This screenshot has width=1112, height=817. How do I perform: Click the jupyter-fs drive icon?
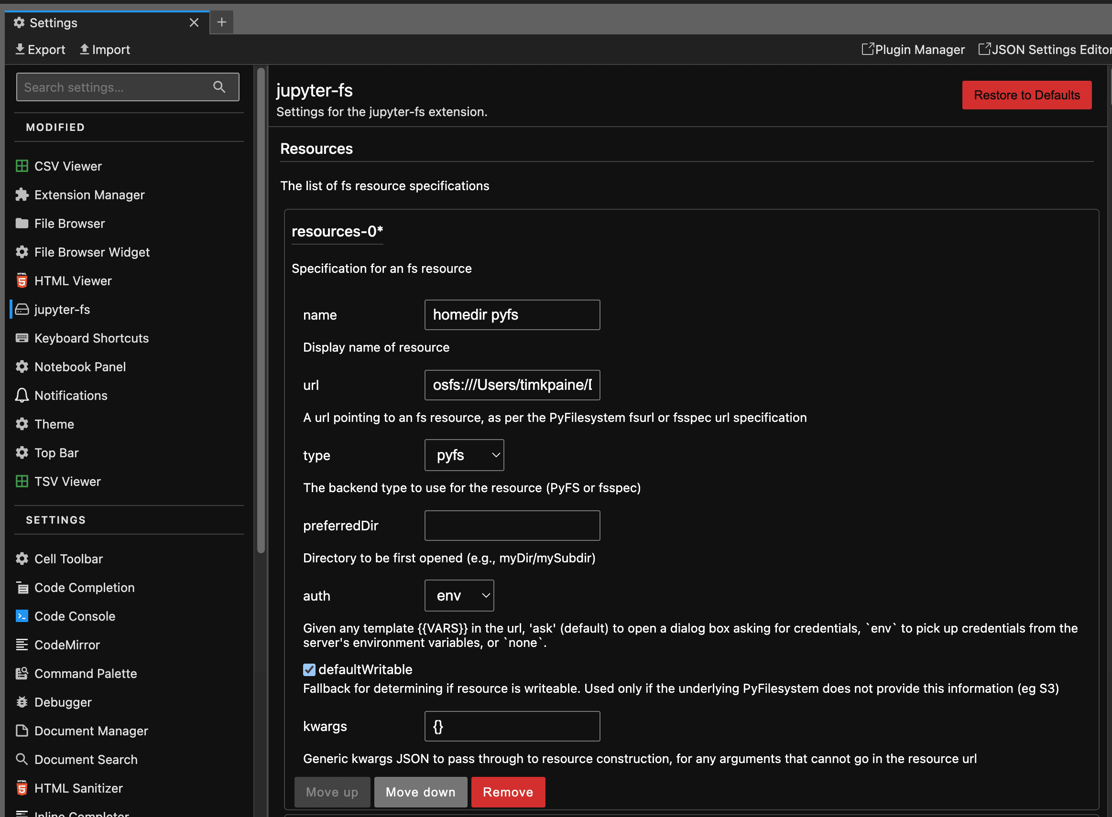[22, 310]
